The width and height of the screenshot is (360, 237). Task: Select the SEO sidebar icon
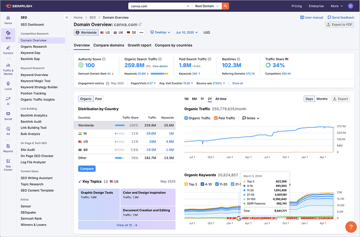click(x=8, y=35)
